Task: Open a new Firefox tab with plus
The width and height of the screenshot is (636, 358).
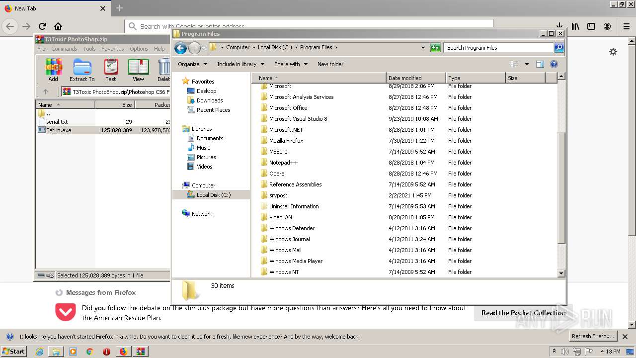Action: tap(120, 8)
